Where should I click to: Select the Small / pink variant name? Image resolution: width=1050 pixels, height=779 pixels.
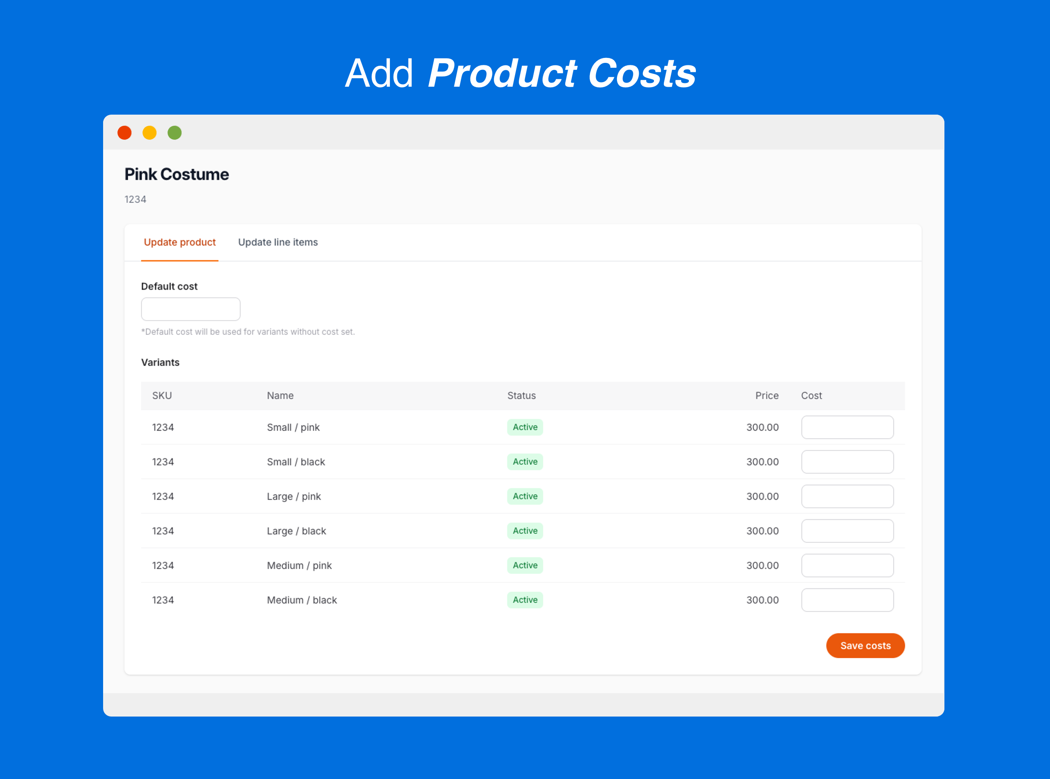pos(293,427)
